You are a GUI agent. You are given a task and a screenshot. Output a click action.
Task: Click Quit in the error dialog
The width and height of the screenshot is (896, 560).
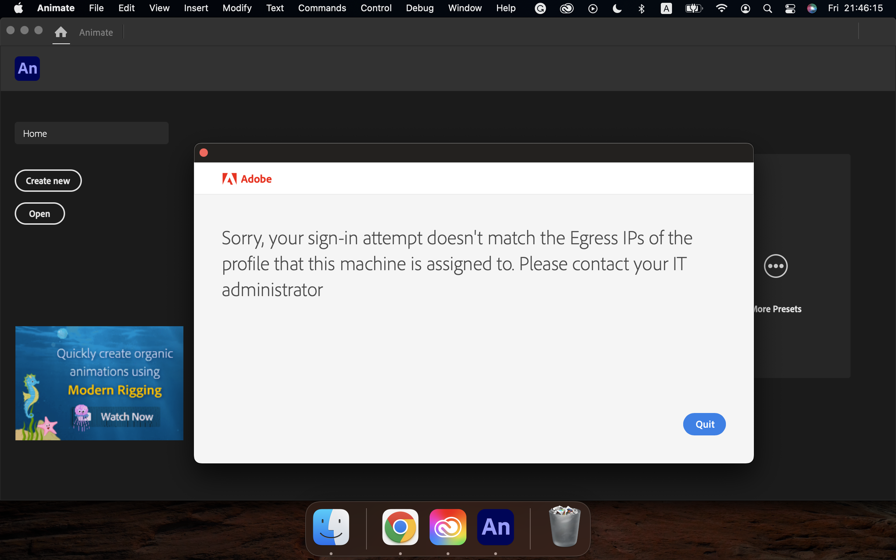tap(704, 424)
